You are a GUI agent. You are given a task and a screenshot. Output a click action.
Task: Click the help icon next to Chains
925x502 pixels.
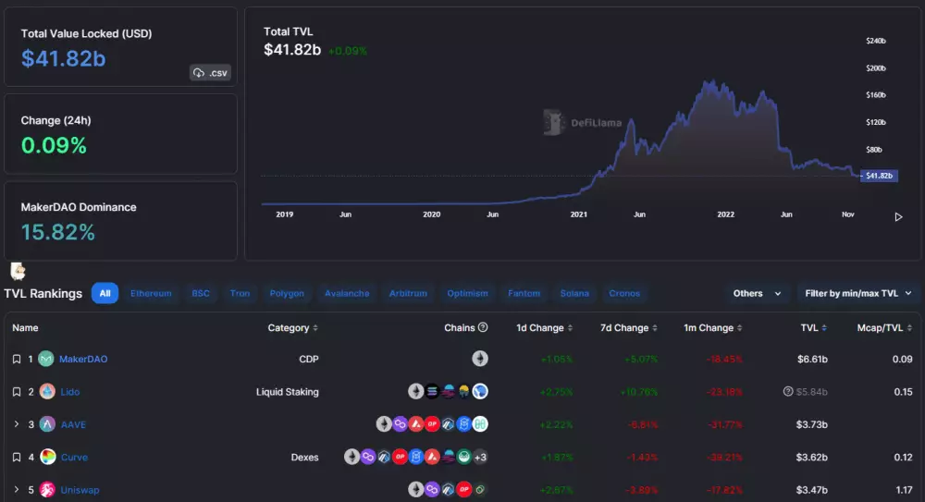tap(483, 327)
